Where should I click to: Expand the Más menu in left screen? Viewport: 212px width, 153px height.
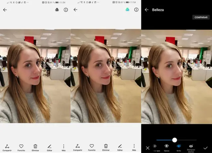point(64,147)
